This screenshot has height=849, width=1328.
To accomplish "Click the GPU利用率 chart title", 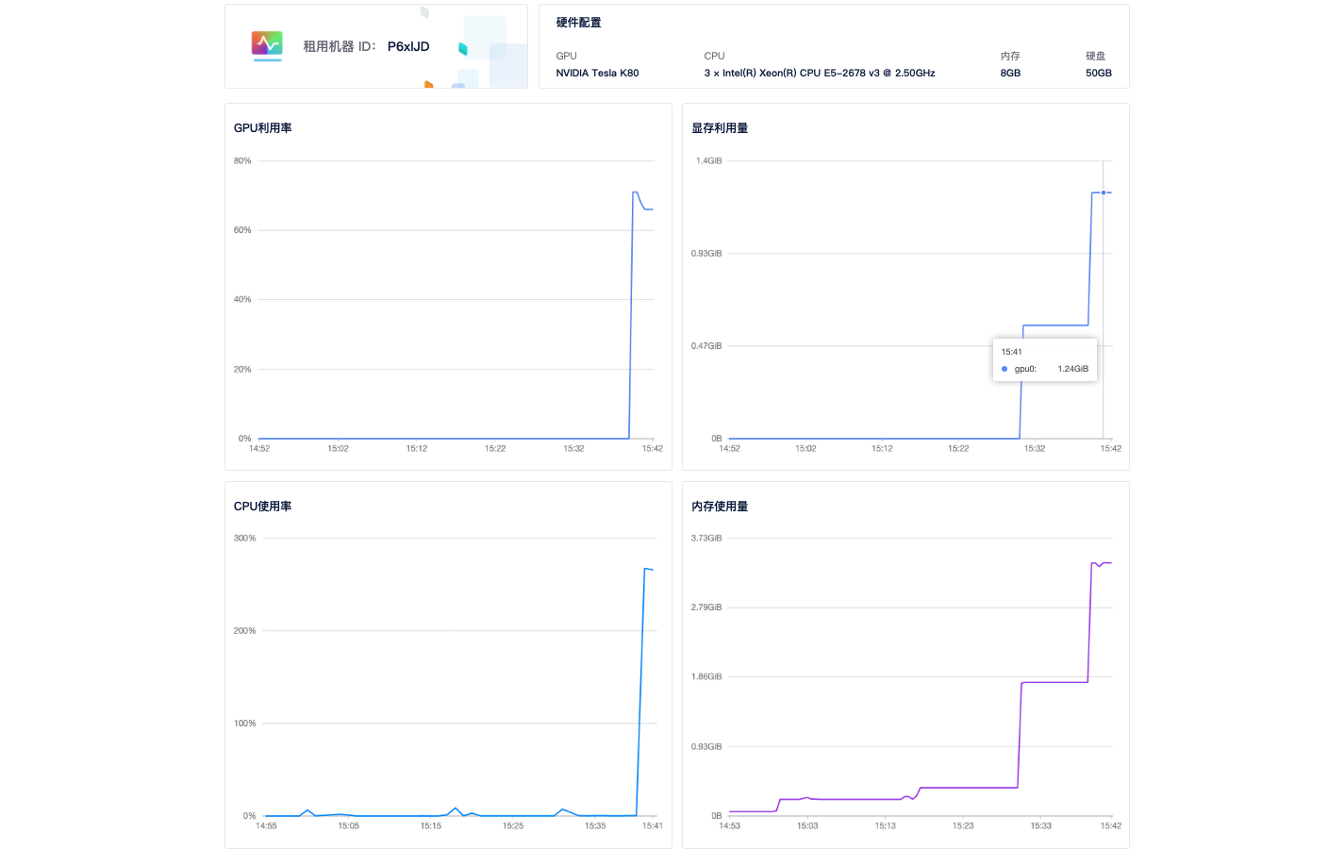I will point(262,128).
